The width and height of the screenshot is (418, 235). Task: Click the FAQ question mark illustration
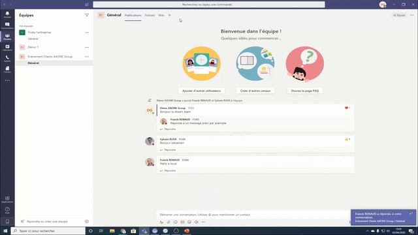(x=305, y=64)
